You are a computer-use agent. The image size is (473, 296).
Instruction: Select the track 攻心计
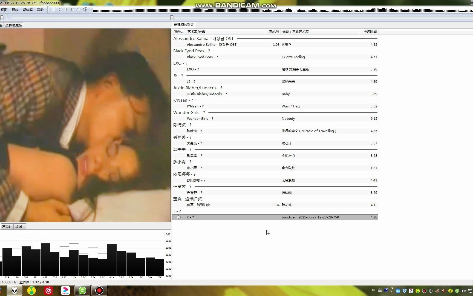(275, 143)
